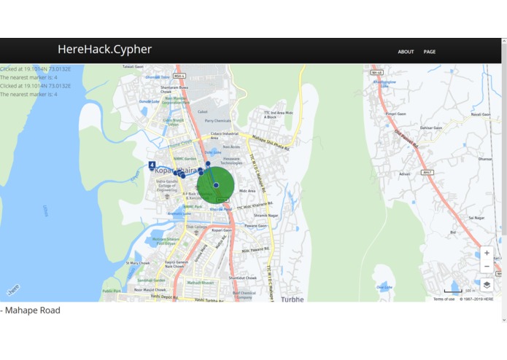Open the PAGE menu item

(430, 52)
